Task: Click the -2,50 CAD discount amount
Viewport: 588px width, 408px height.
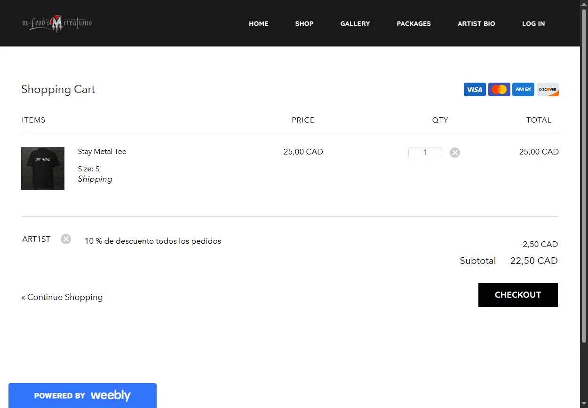Action: coord(539,244)
